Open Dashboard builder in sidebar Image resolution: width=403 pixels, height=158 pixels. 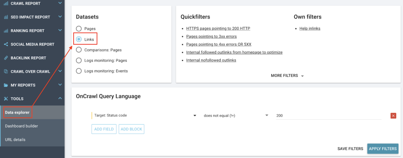[22, 126]
